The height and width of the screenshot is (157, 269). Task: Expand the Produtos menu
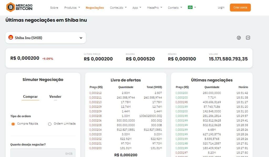coord(72,8)
